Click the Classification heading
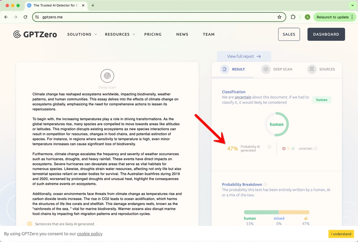This screenshot has width=358, height=242. pos(234,92)
